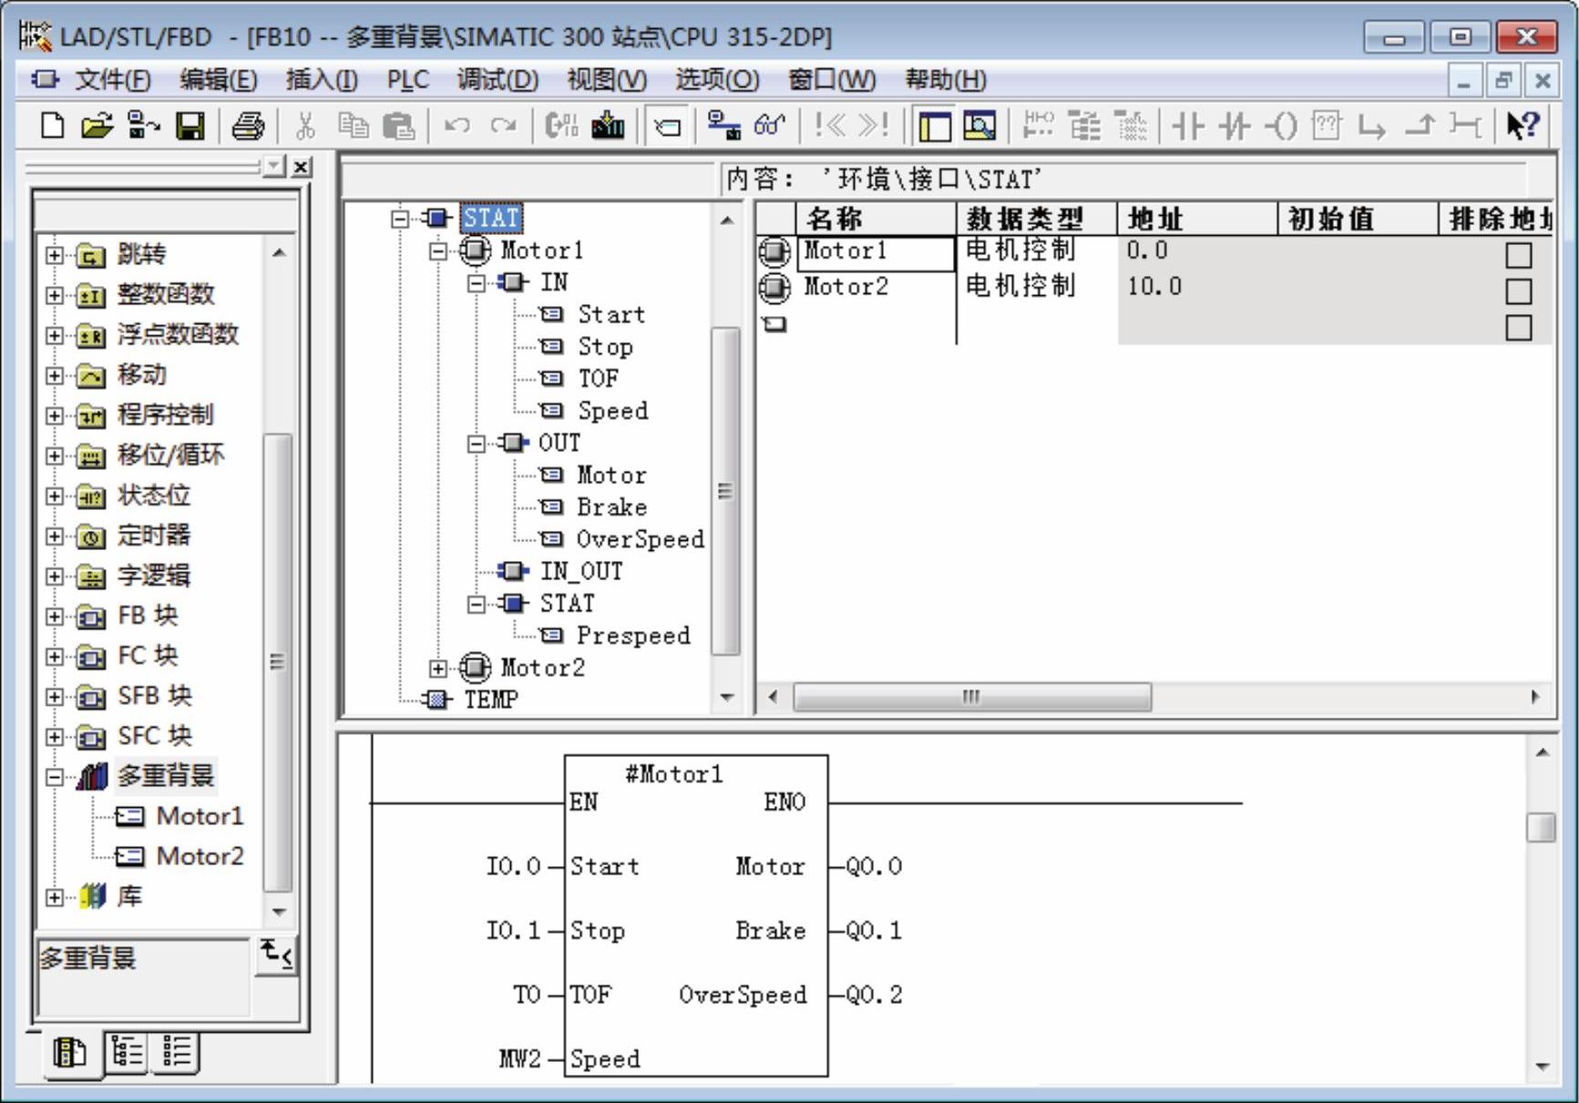Toggle the Details pane toolbar icon
The image size is (1579, 1103).
tap(979, 126)
